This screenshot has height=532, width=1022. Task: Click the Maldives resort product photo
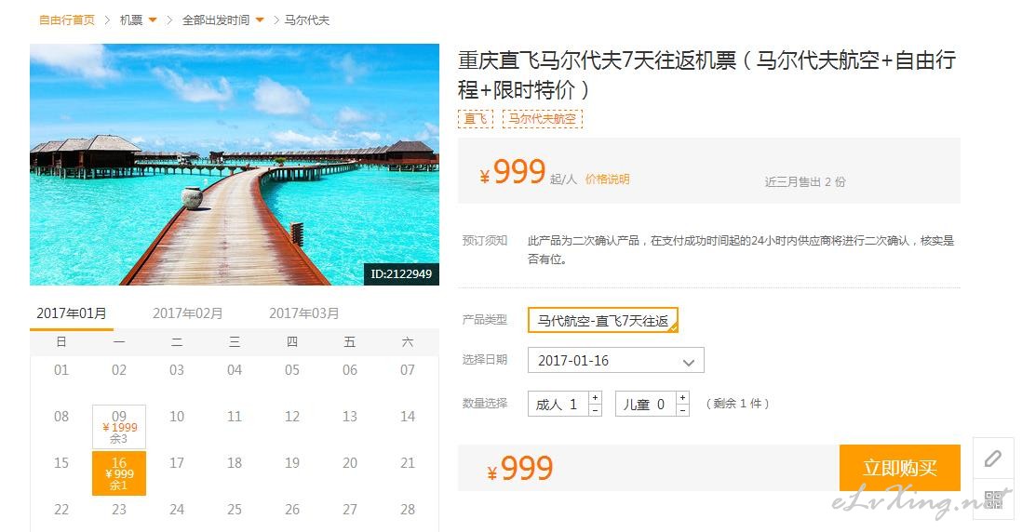click(235, 165)
